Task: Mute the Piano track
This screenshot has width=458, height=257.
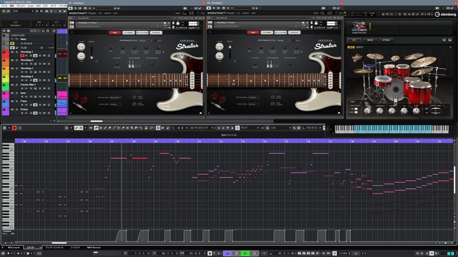Action: 12,101
